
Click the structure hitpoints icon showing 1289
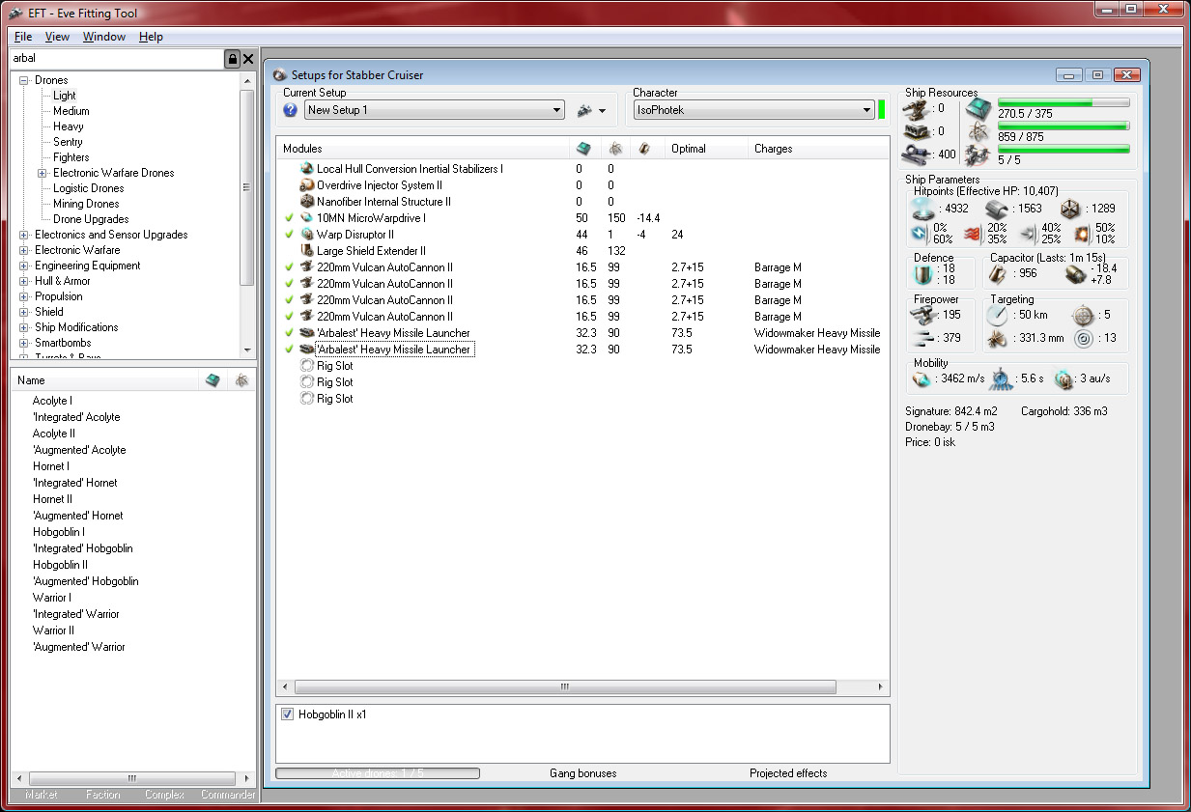[x=1069, y=209]
